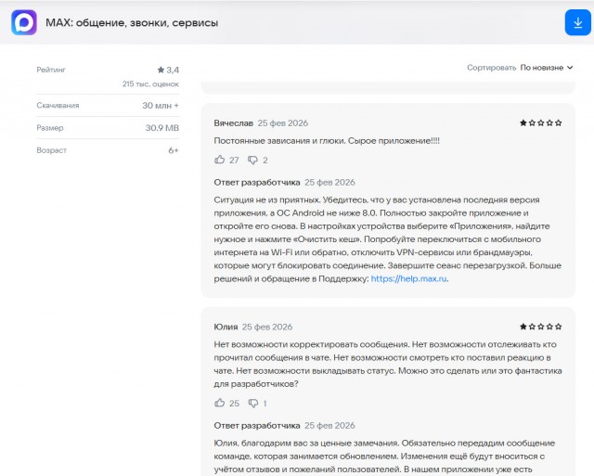Dislike Юлия's review with thumbs down
Image resolution: width=594 pixels, height=476 pixels.
click(253, 404)
